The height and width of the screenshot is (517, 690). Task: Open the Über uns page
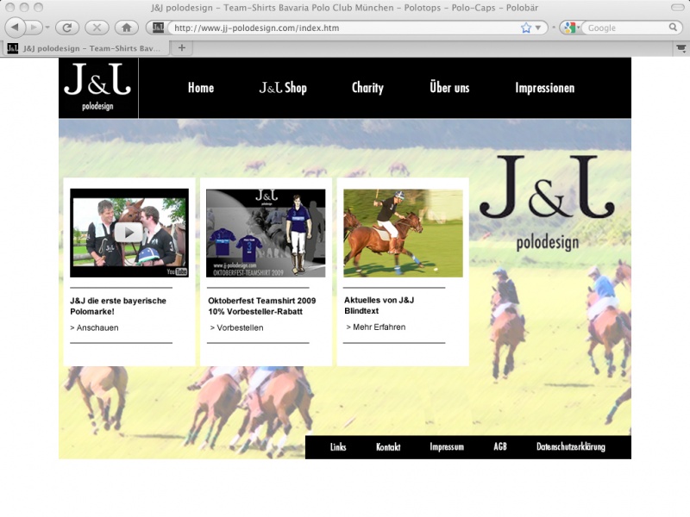click(x=449, y=88)
